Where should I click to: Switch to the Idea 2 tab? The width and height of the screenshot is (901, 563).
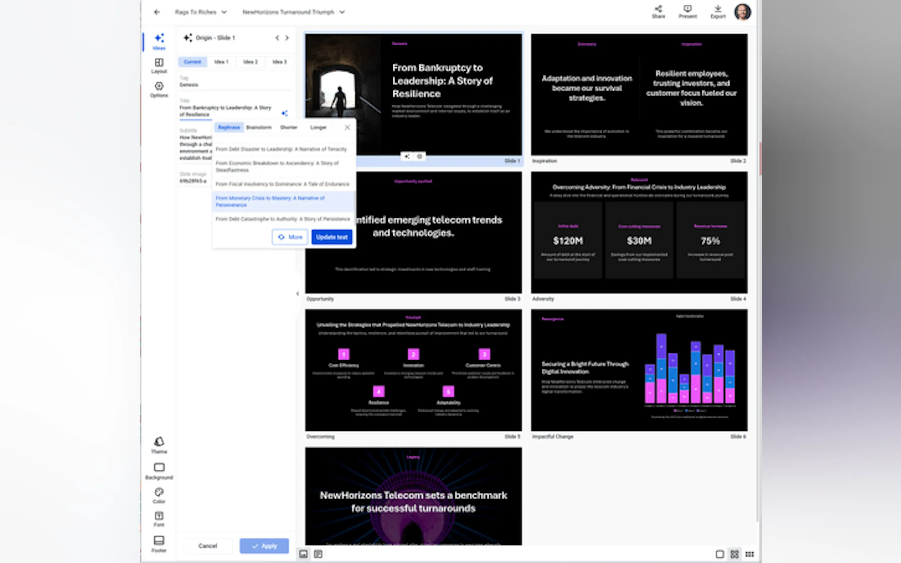250,62
